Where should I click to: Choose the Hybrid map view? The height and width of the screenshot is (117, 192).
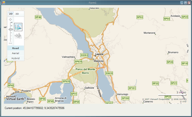point(16,58)
